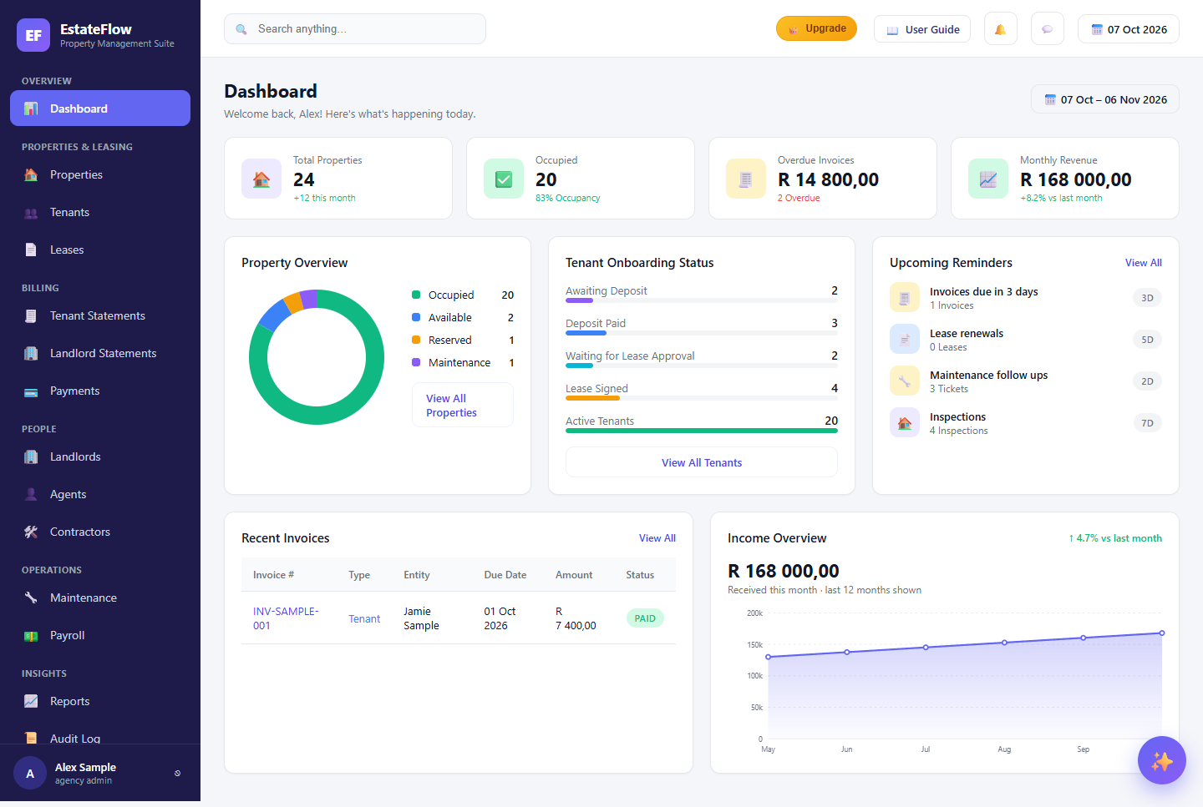Open the 07 Oct – 06 Nov 2026 range selector
1203x807 pixels.
pos(1105,99)
